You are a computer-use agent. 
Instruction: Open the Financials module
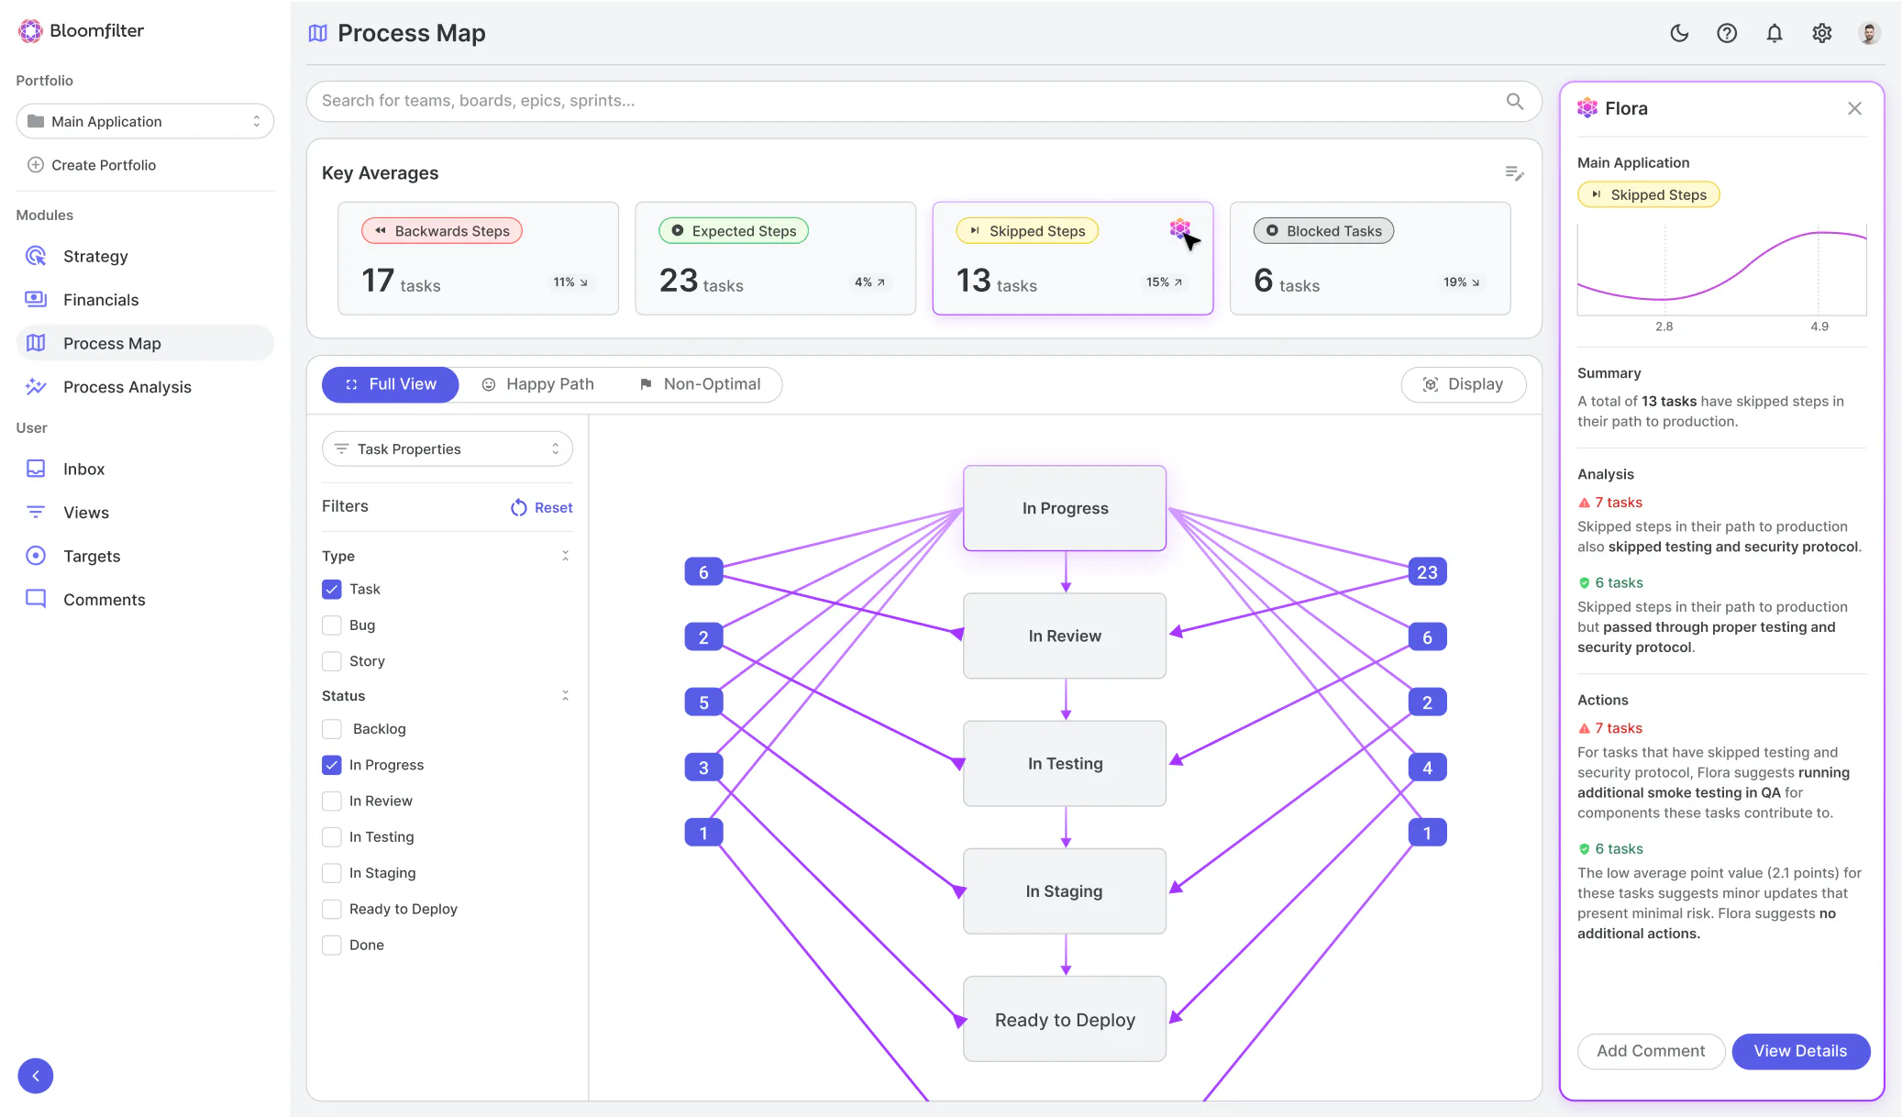(145, 300)
